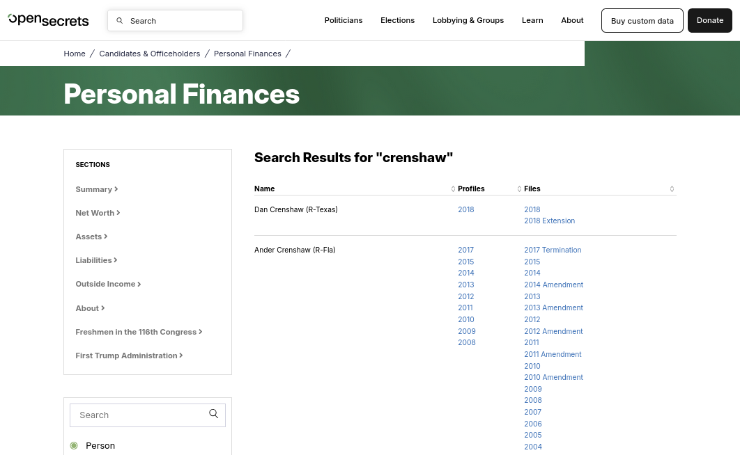This screenshot has height=455, width=740.
Task: Open Ander Crenshaw's 2012 Amendment file
Action: pos(553,332)
